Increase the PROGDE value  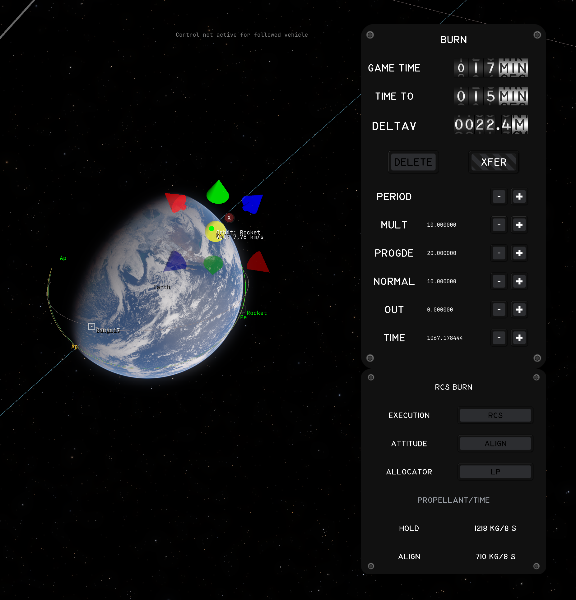(x=519, y=253)
